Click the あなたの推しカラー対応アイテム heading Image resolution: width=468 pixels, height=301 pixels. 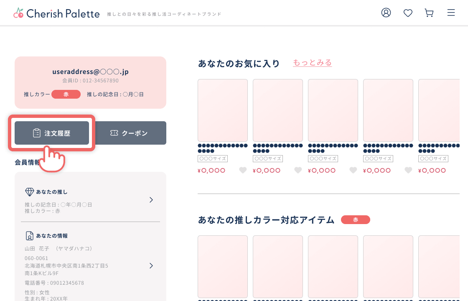(x=266, y=220)
